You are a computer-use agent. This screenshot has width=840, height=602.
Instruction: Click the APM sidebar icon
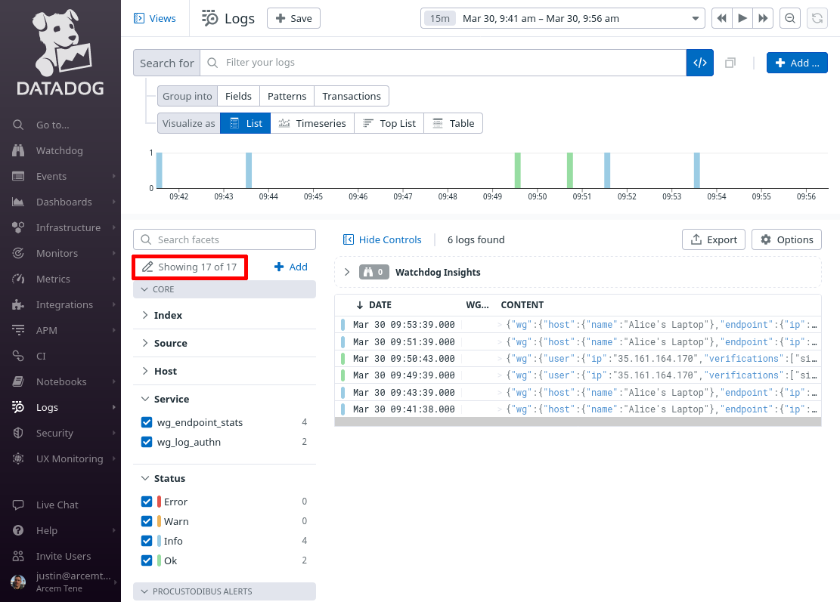18,330
